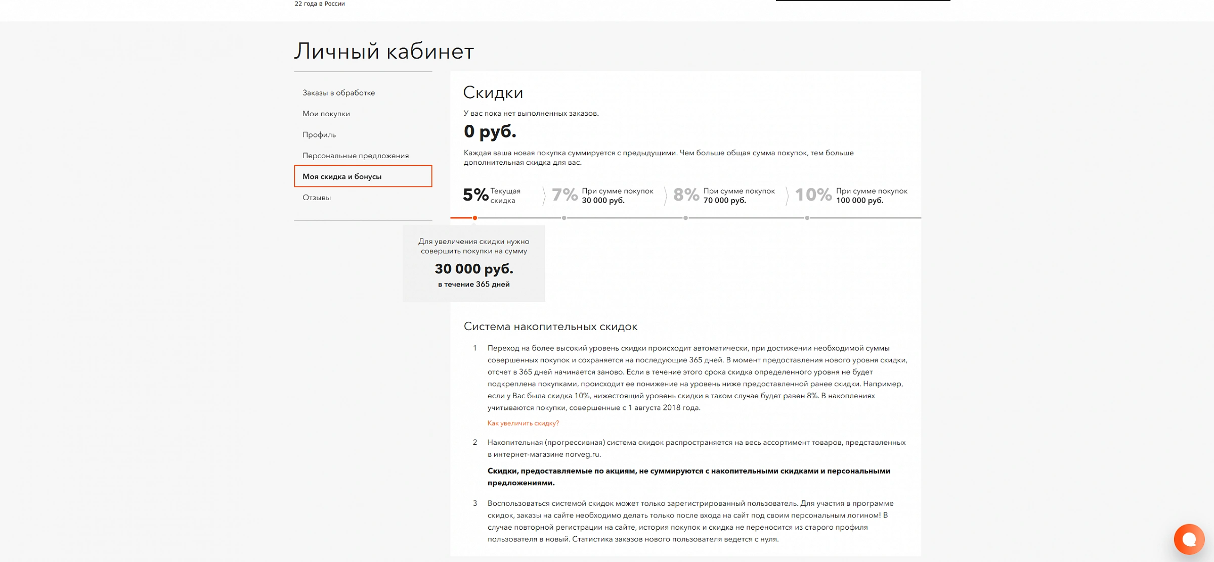Click the 'Скидки' section heading
The height and width of the screenshot is (562, 1214).
click(493, 92)
